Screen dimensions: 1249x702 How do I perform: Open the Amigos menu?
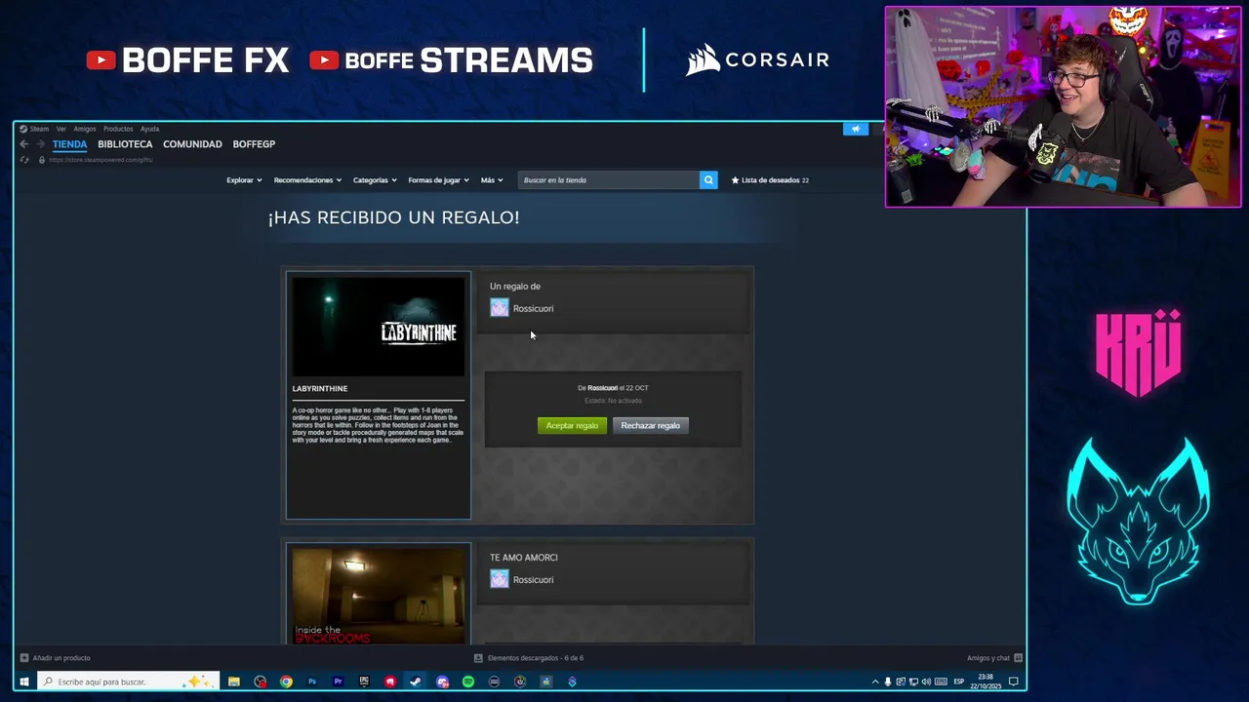85,129
